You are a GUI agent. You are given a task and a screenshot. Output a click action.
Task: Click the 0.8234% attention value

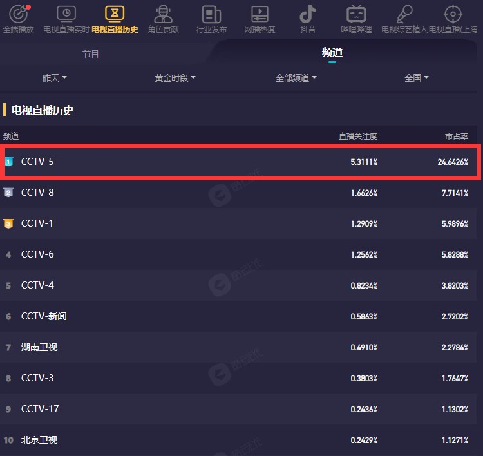pos(364,285)
